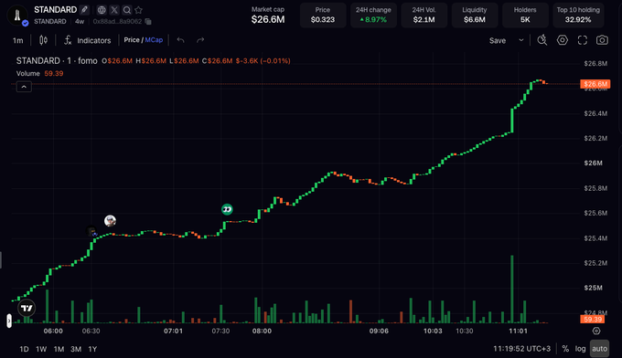Select the 1W date range
This screenshot has width=622, height=358.
[x=41, y=349]
